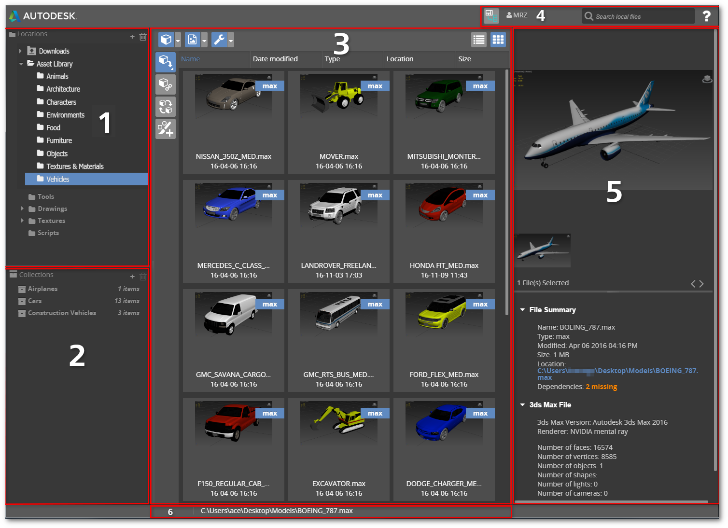Open the Construction Vehicles collection
Screen dimensions: 728x528
pos(79,313)
